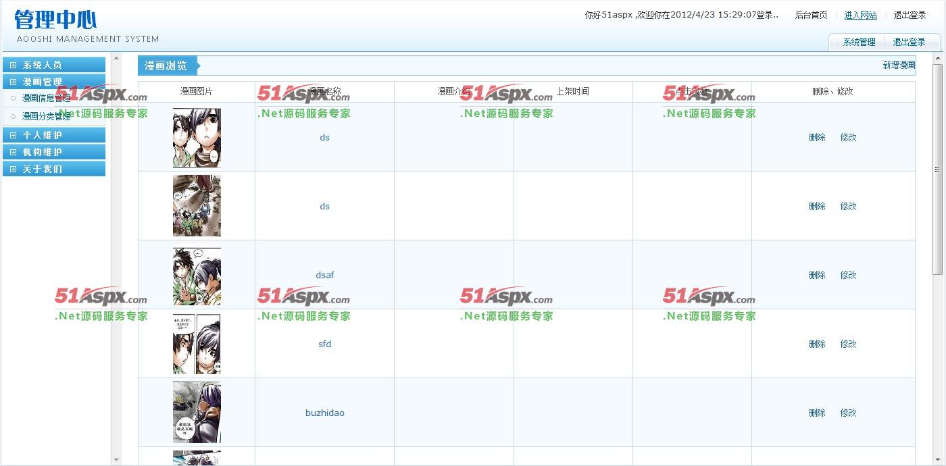This screenshot has height=466, width=946.
Task: Edit the sfd comic via 修改
Action: (x=848, y=344)
